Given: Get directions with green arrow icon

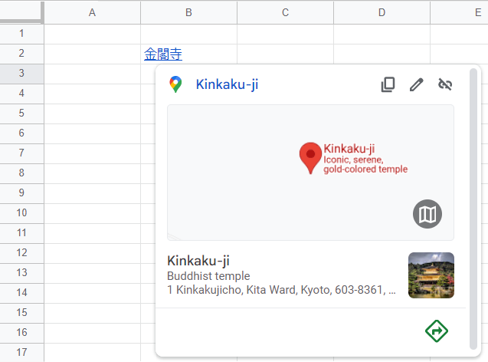Looking at the screenshot, I should 437,331.
